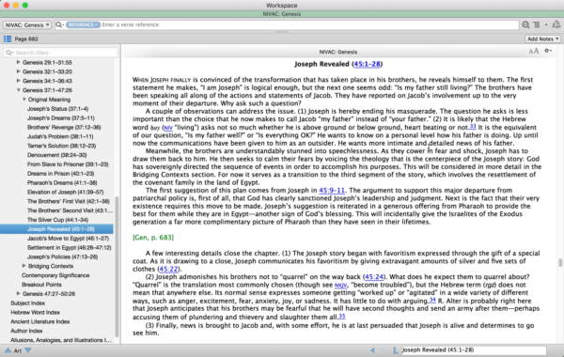
Task: Select From Slave to Prisoner (39:1–23)
Action: click(x=68, y=164)
